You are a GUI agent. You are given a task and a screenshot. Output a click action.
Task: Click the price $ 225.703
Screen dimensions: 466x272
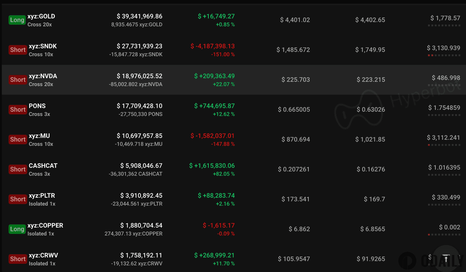click(x=296, y=80)
